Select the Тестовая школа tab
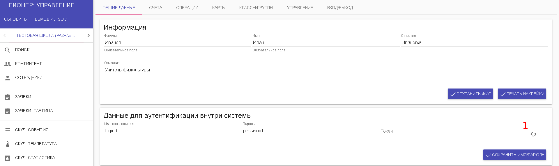Viewport: 559px width, 166px height. (x=46, y=35)
